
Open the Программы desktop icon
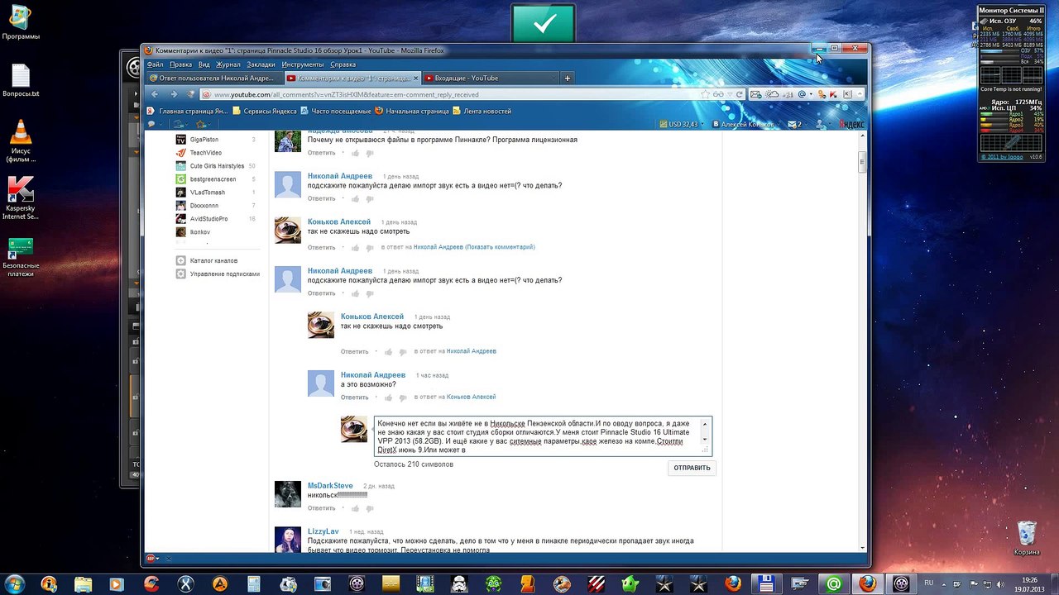click(x=21, y=23)
